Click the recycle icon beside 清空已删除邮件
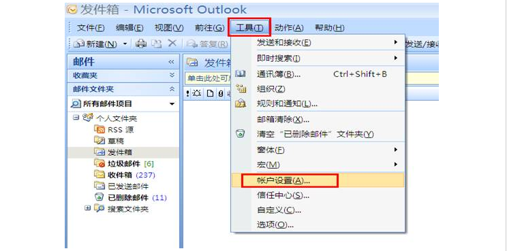Viewport: 507px width, 251px height. coord(241,133)
